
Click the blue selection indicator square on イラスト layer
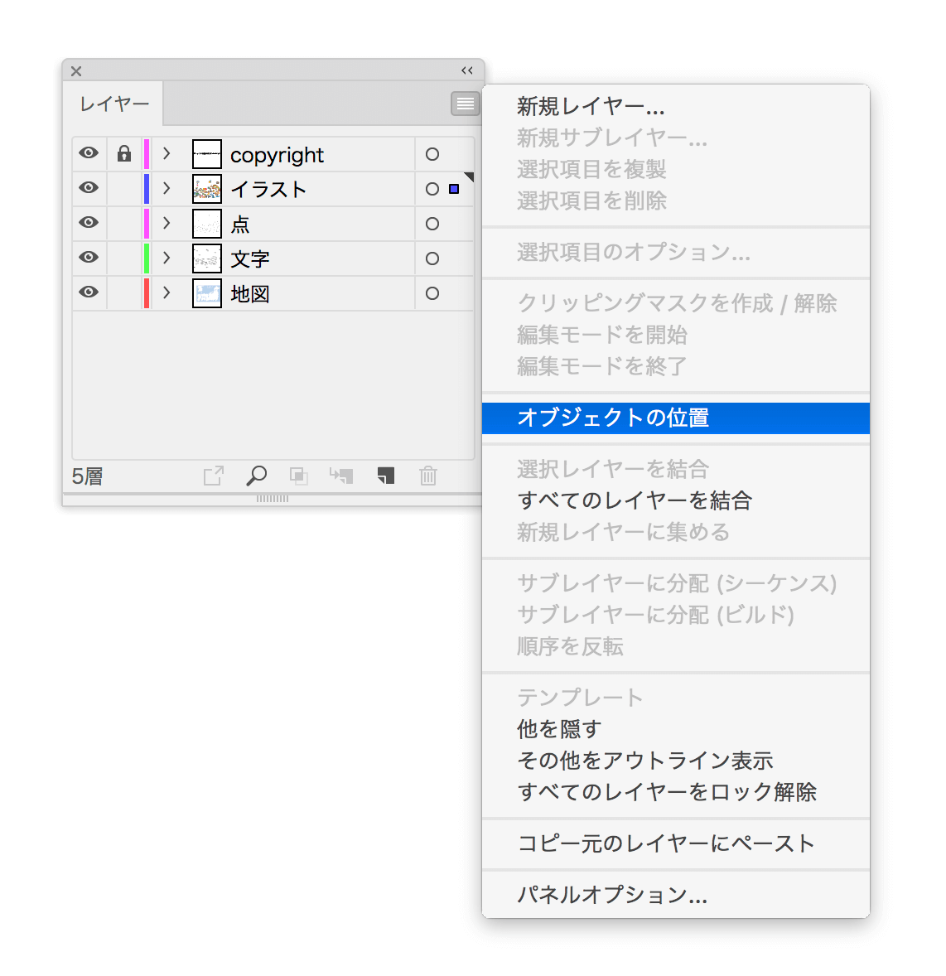(454, 189)
